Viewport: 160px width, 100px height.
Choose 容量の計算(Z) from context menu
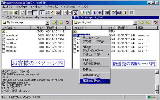coord(95,75)
